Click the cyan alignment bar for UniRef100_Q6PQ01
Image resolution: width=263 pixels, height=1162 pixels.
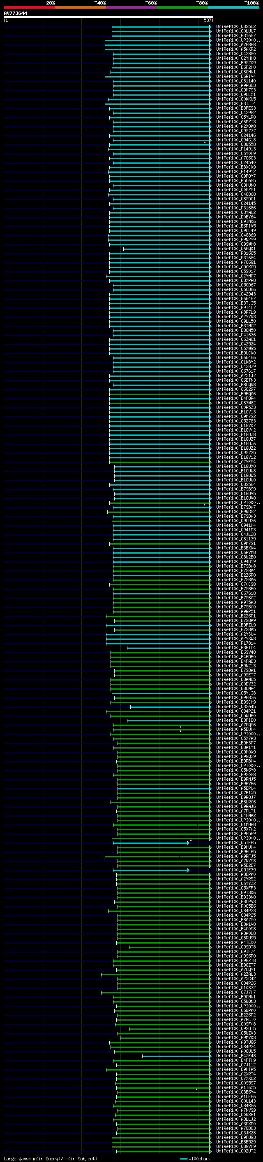tap(167, 249)
